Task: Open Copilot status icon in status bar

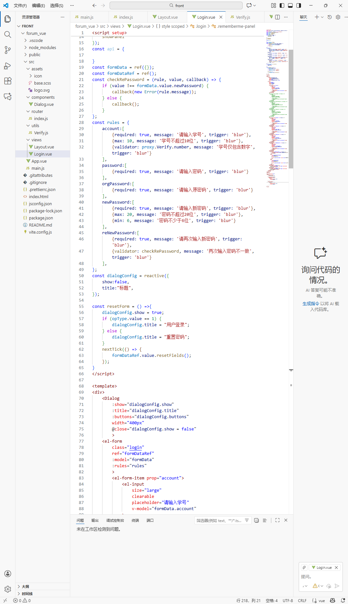Action: tap(333, 600)
